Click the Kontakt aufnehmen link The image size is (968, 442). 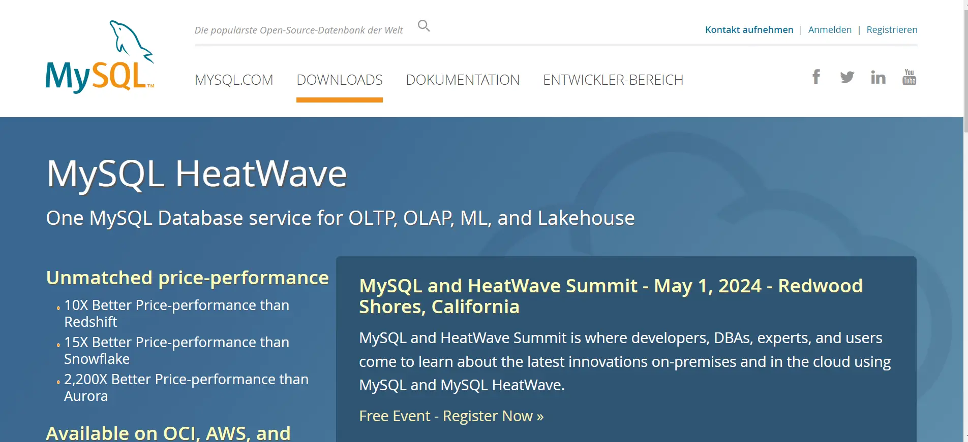click(749, 29)
